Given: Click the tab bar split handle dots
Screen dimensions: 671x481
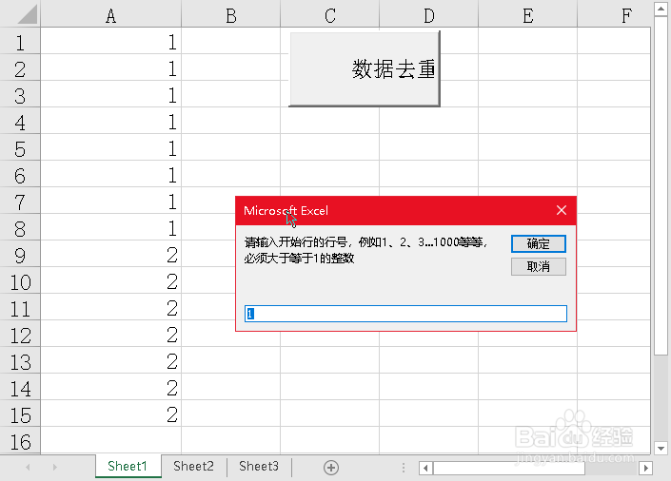Looking at the screenshot, I should click(404, 468).
